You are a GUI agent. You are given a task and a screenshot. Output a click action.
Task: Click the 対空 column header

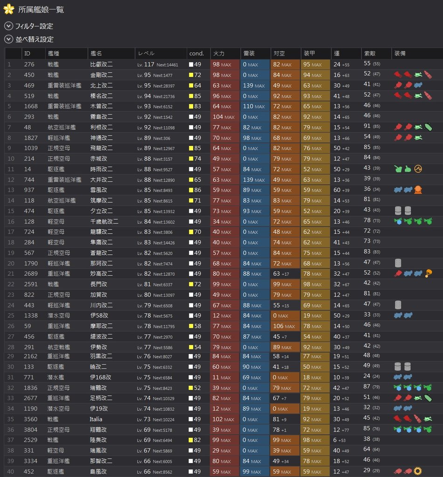pyautogui.click(x=285, y=53)
